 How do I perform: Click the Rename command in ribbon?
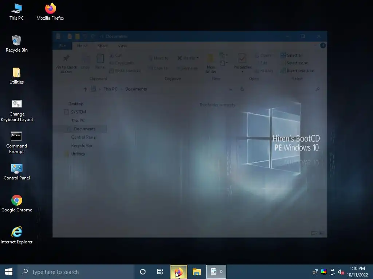tap(188, 68)
